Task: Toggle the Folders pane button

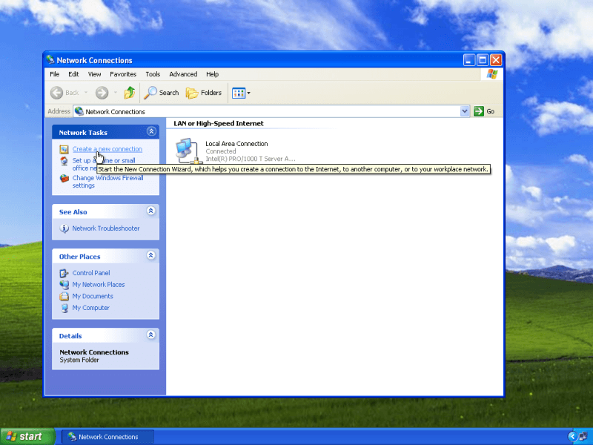Action: tap(203, 93)
